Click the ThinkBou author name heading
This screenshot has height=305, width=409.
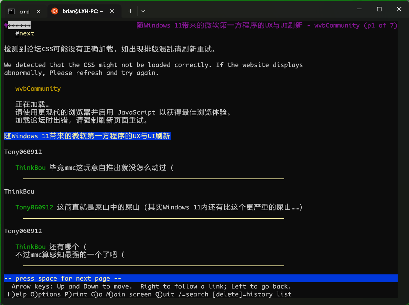click(x=19, y=191)
